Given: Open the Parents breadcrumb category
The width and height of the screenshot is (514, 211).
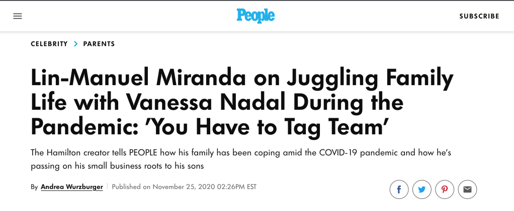Looking at the screenshot, I should coord(99,44).
